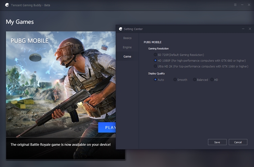Close the Setting Center dialog
The width and height of the screenshot is (254, 167).
pyautogui.click(x=250, y=29)
